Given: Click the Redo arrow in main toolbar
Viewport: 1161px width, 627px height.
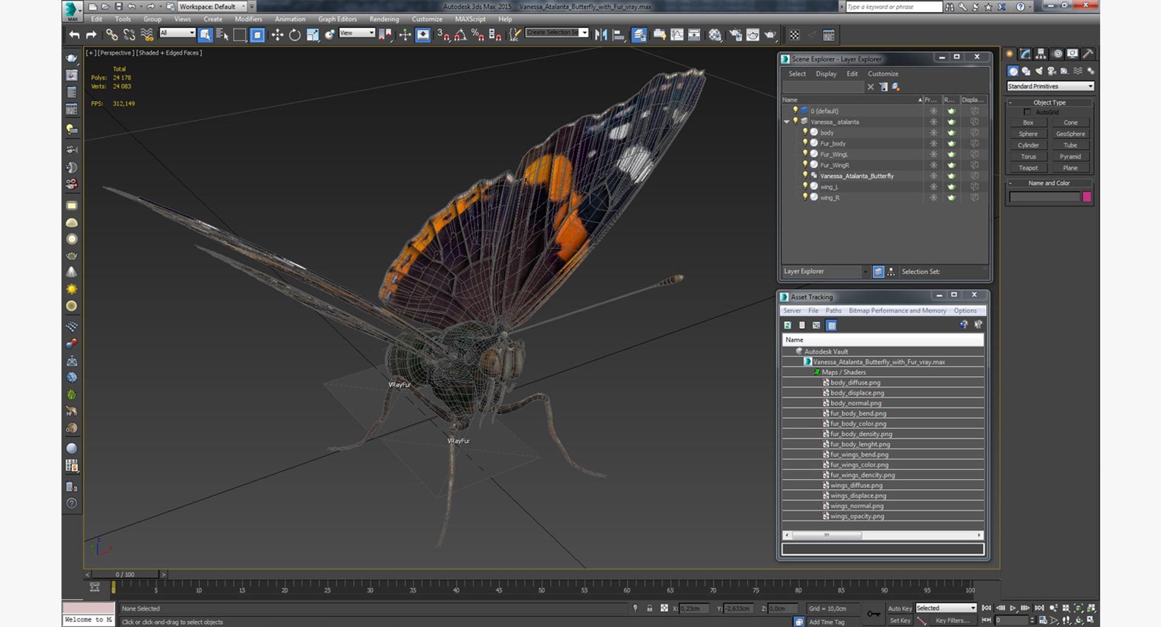Looking at the screenshot, I should click(x=91, y=35).
